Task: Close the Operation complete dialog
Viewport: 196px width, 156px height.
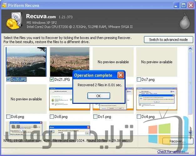Action: click(121, 75)
